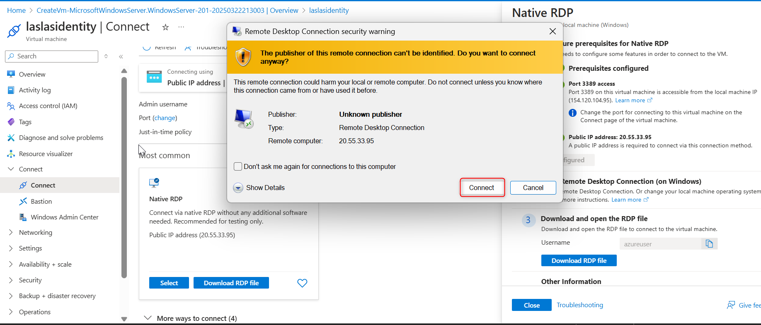Click the Windows Admin Center icon
Image resolution: width=761 pixels, height=325 pixels.
[23, 217]
